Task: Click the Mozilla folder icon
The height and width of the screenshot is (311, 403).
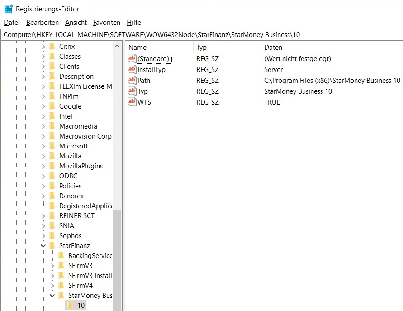Action: (x=52, y=156)
